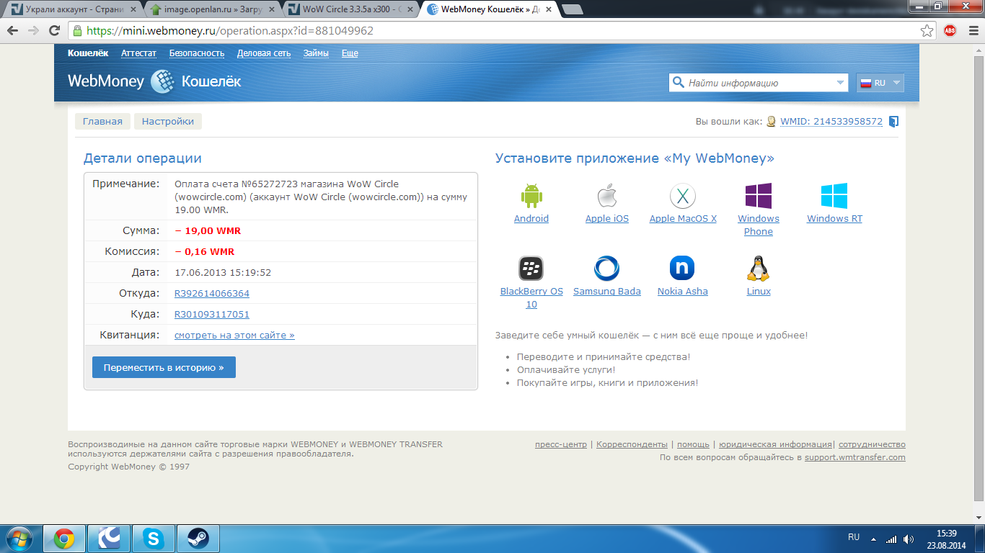Open the Android app icon

pos(531,196)
